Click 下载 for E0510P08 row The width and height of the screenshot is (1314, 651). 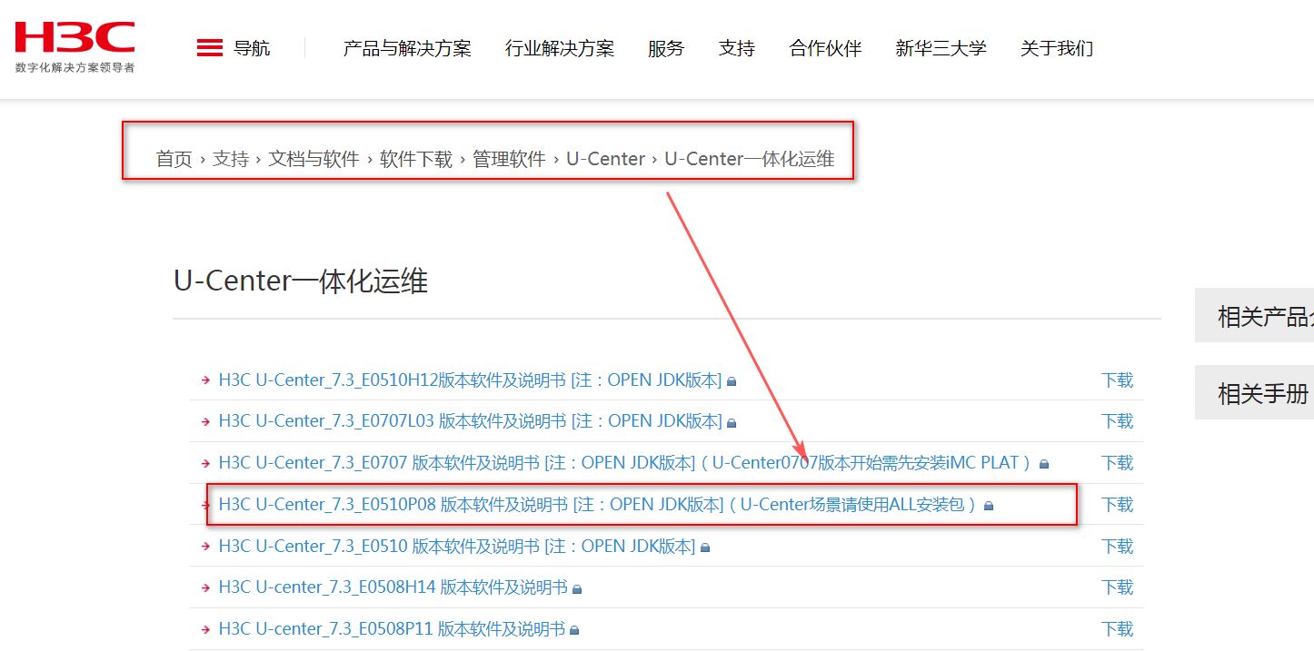(x=1118, y=505)
